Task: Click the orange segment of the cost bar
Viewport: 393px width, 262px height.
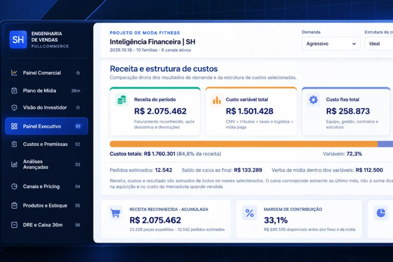Action: point(244,144)
